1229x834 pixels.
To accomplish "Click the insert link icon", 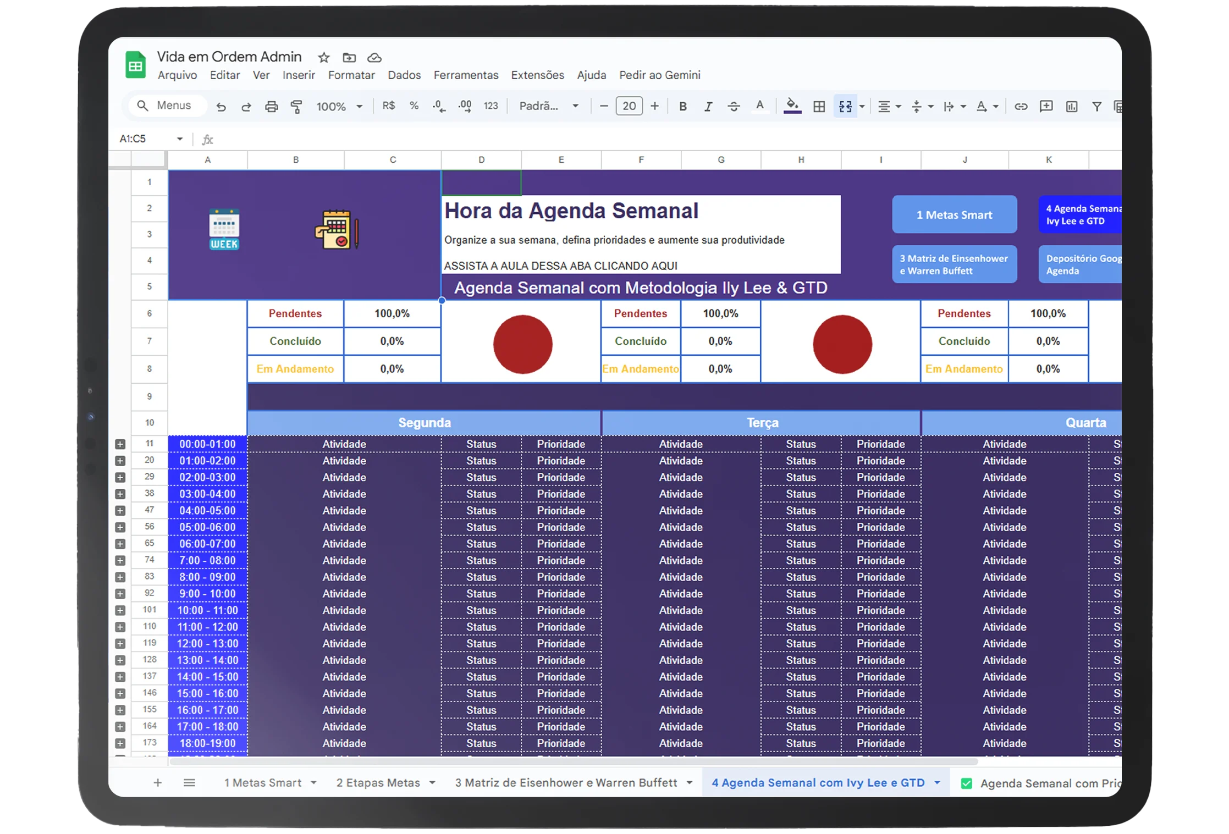I will (1021, 107).
